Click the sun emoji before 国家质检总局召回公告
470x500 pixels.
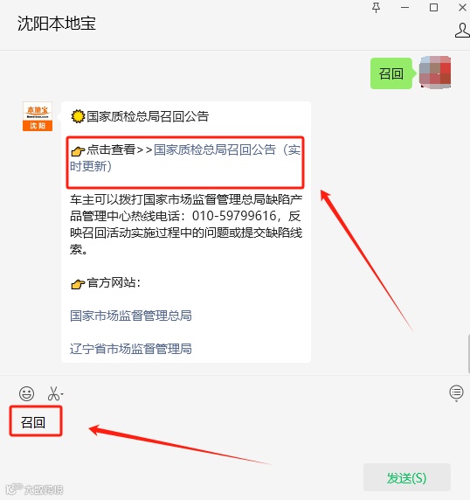pyautogui.click(x=78, y=116)
